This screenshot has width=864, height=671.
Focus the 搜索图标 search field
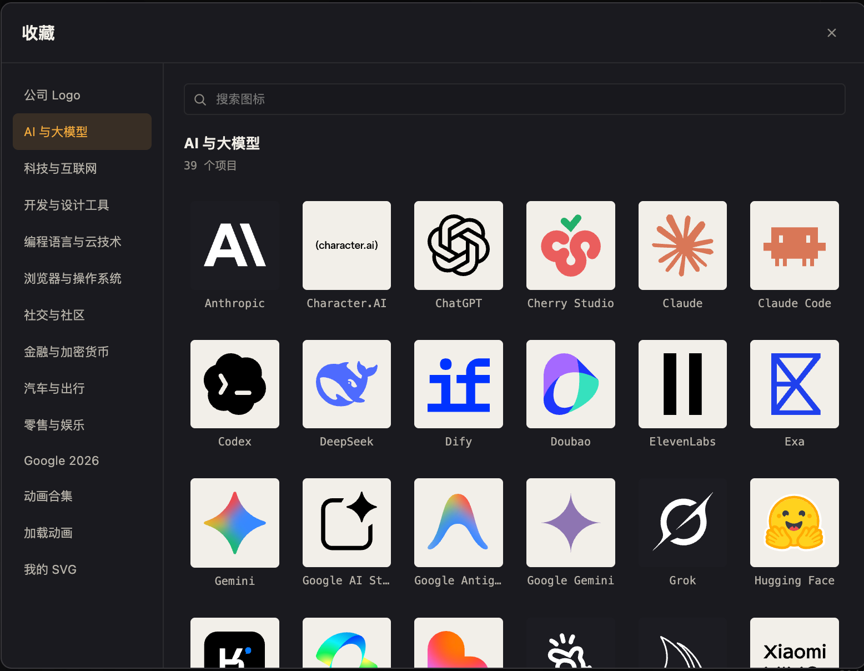coord(515,99)
